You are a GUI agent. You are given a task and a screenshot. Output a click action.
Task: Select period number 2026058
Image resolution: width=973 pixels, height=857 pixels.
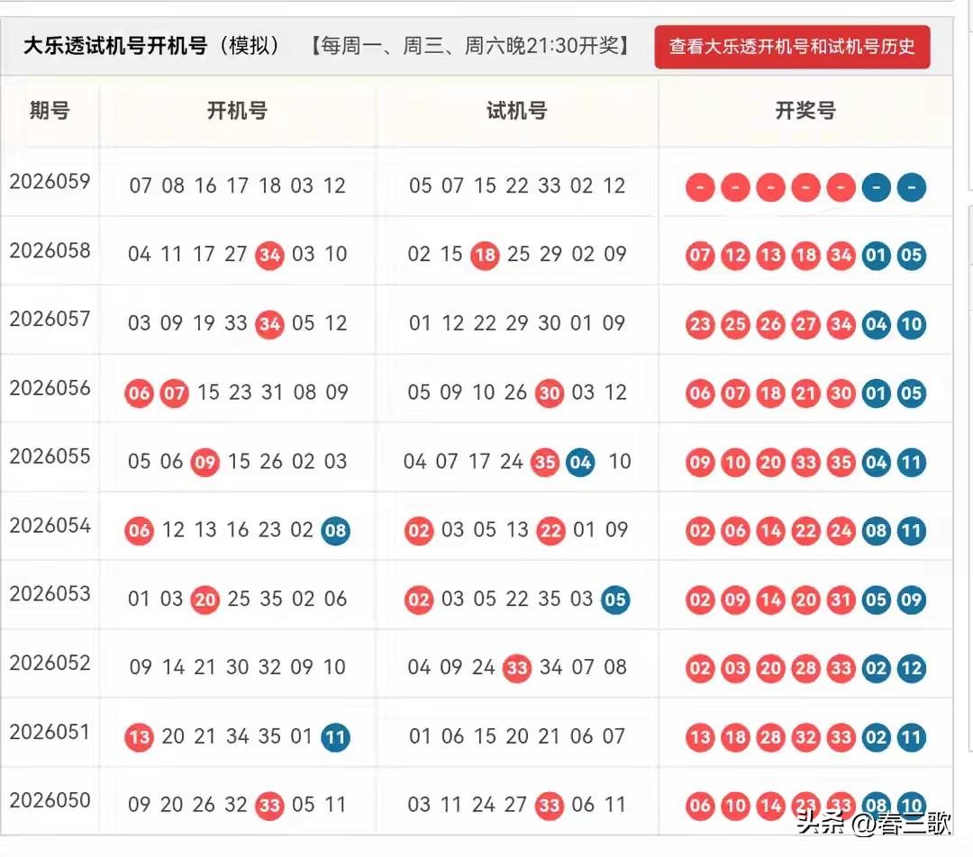pos(50,250)
